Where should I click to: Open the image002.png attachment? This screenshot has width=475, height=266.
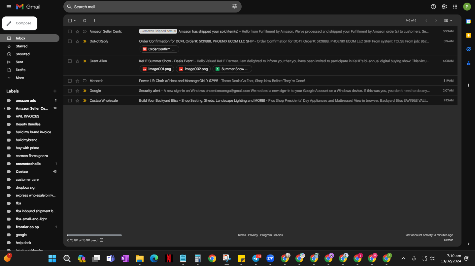[193, 69]
